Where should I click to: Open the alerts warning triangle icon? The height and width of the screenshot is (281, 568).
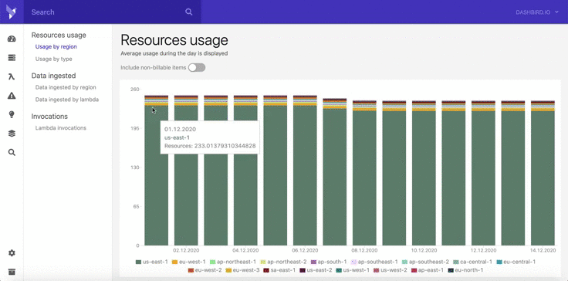pos(12,96)
